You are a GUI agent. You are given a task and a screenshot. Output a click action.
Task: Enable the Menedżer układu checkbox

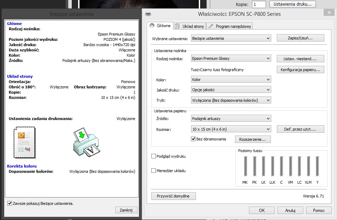[153, 170]
